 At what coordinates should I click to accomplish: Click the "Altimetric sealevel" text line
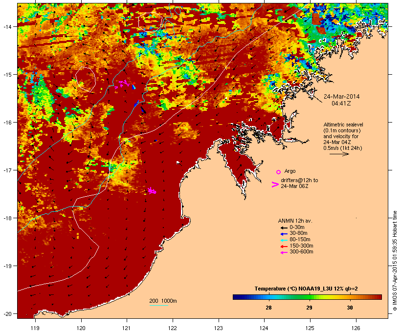[x=343, y=124]
